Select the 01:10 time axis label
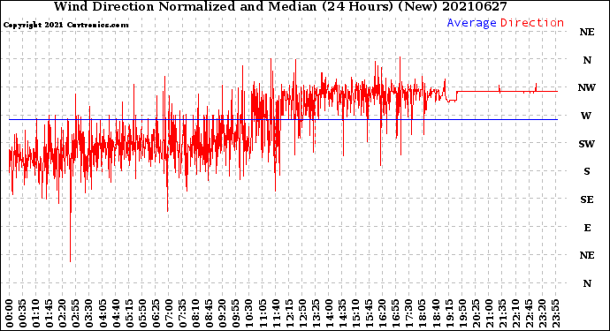This screenshot has width=610, height=331. click(35, 313)
